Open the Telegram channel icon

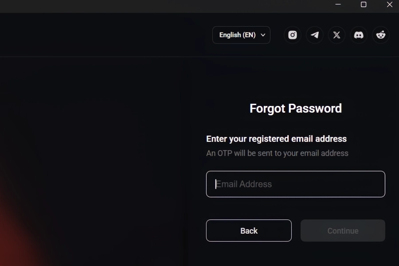(x=315, y=35)
